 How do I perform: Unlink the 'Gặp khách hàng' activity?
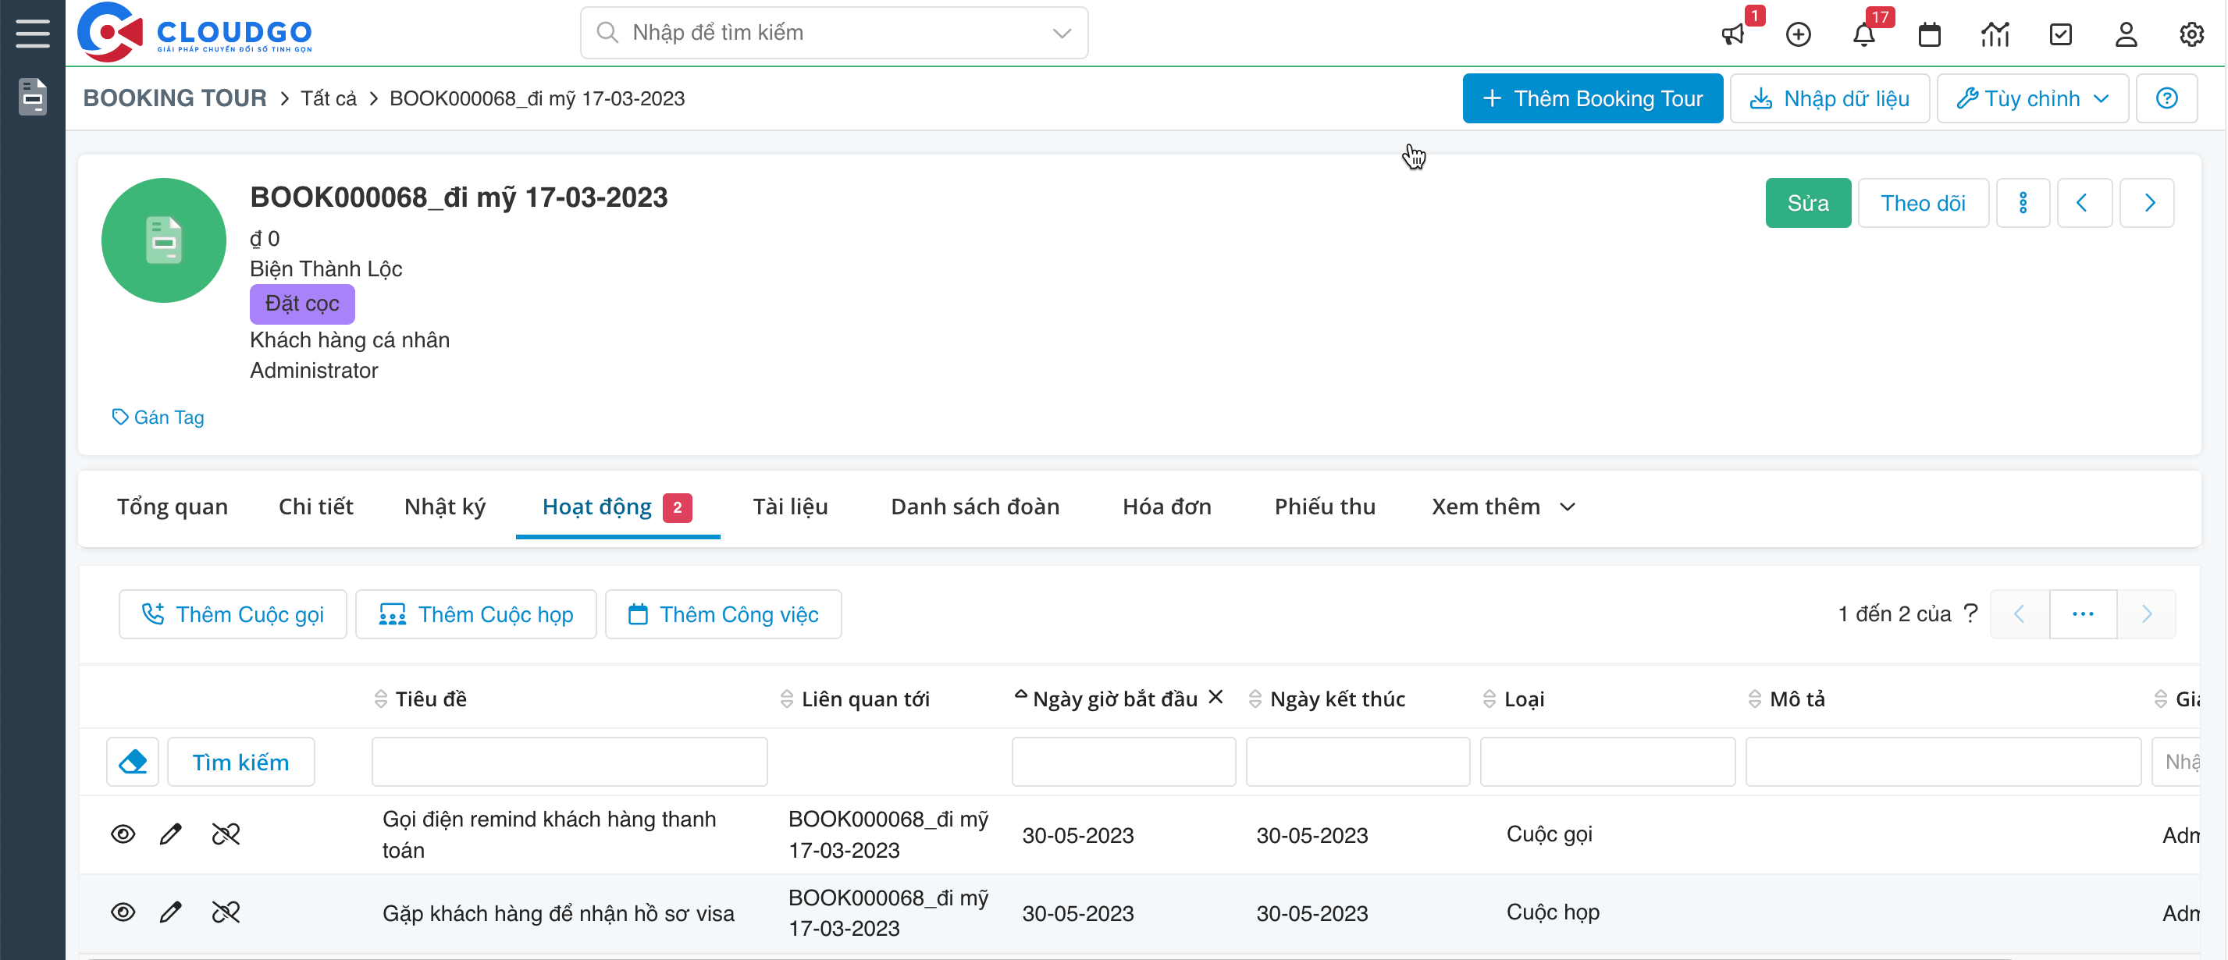click(226, 912)
